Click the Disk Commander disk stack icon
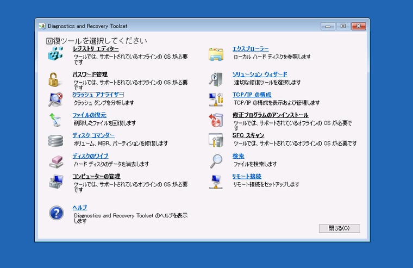Screen dimensions: 413x268 (55, 141)
